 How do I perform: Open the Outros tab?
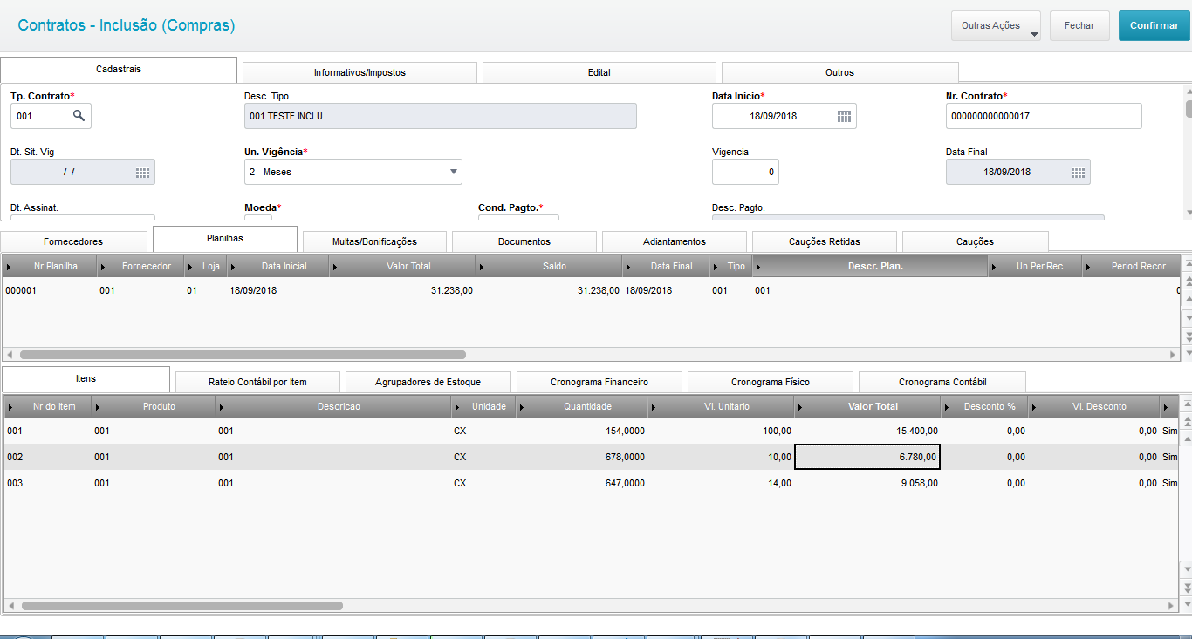[839, 72]
